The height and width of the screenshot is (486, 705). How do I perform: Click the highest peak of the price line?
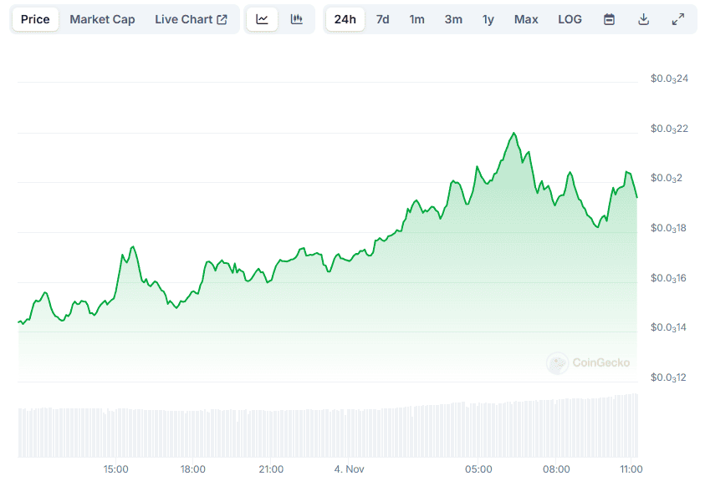[514, 134]
